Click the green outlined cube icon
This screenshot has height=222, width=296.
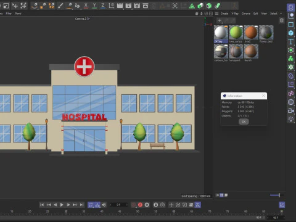pos(209,6)
